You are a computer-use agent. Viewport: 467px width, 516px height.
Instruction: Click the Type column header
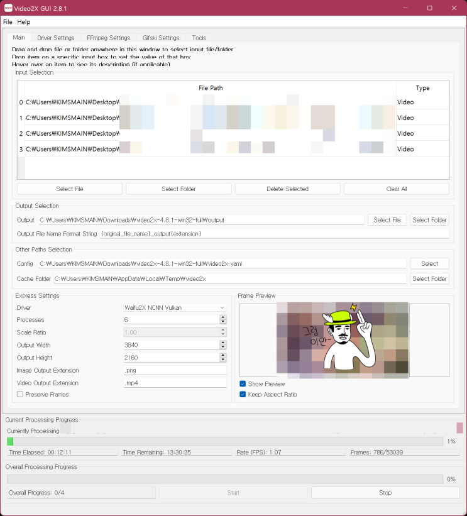point(422,88)
